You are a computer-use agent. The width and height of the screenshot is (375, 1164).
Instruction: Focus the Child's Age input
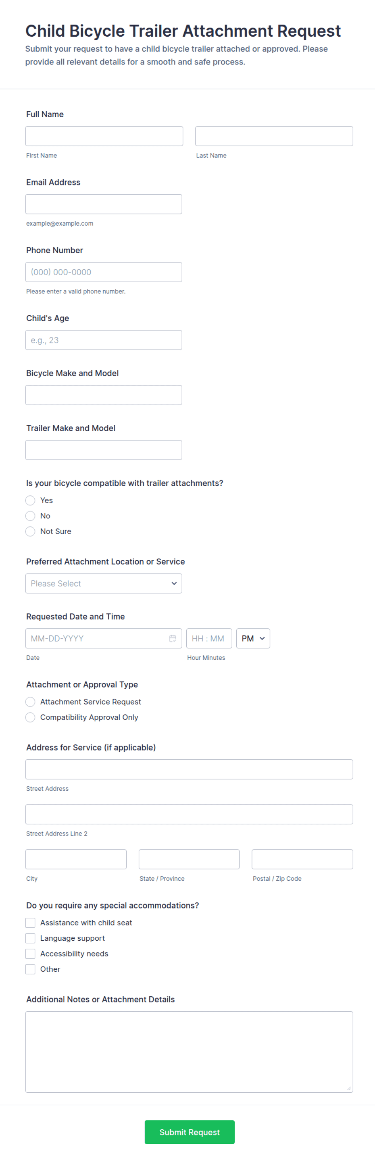(x=104, y=340)
